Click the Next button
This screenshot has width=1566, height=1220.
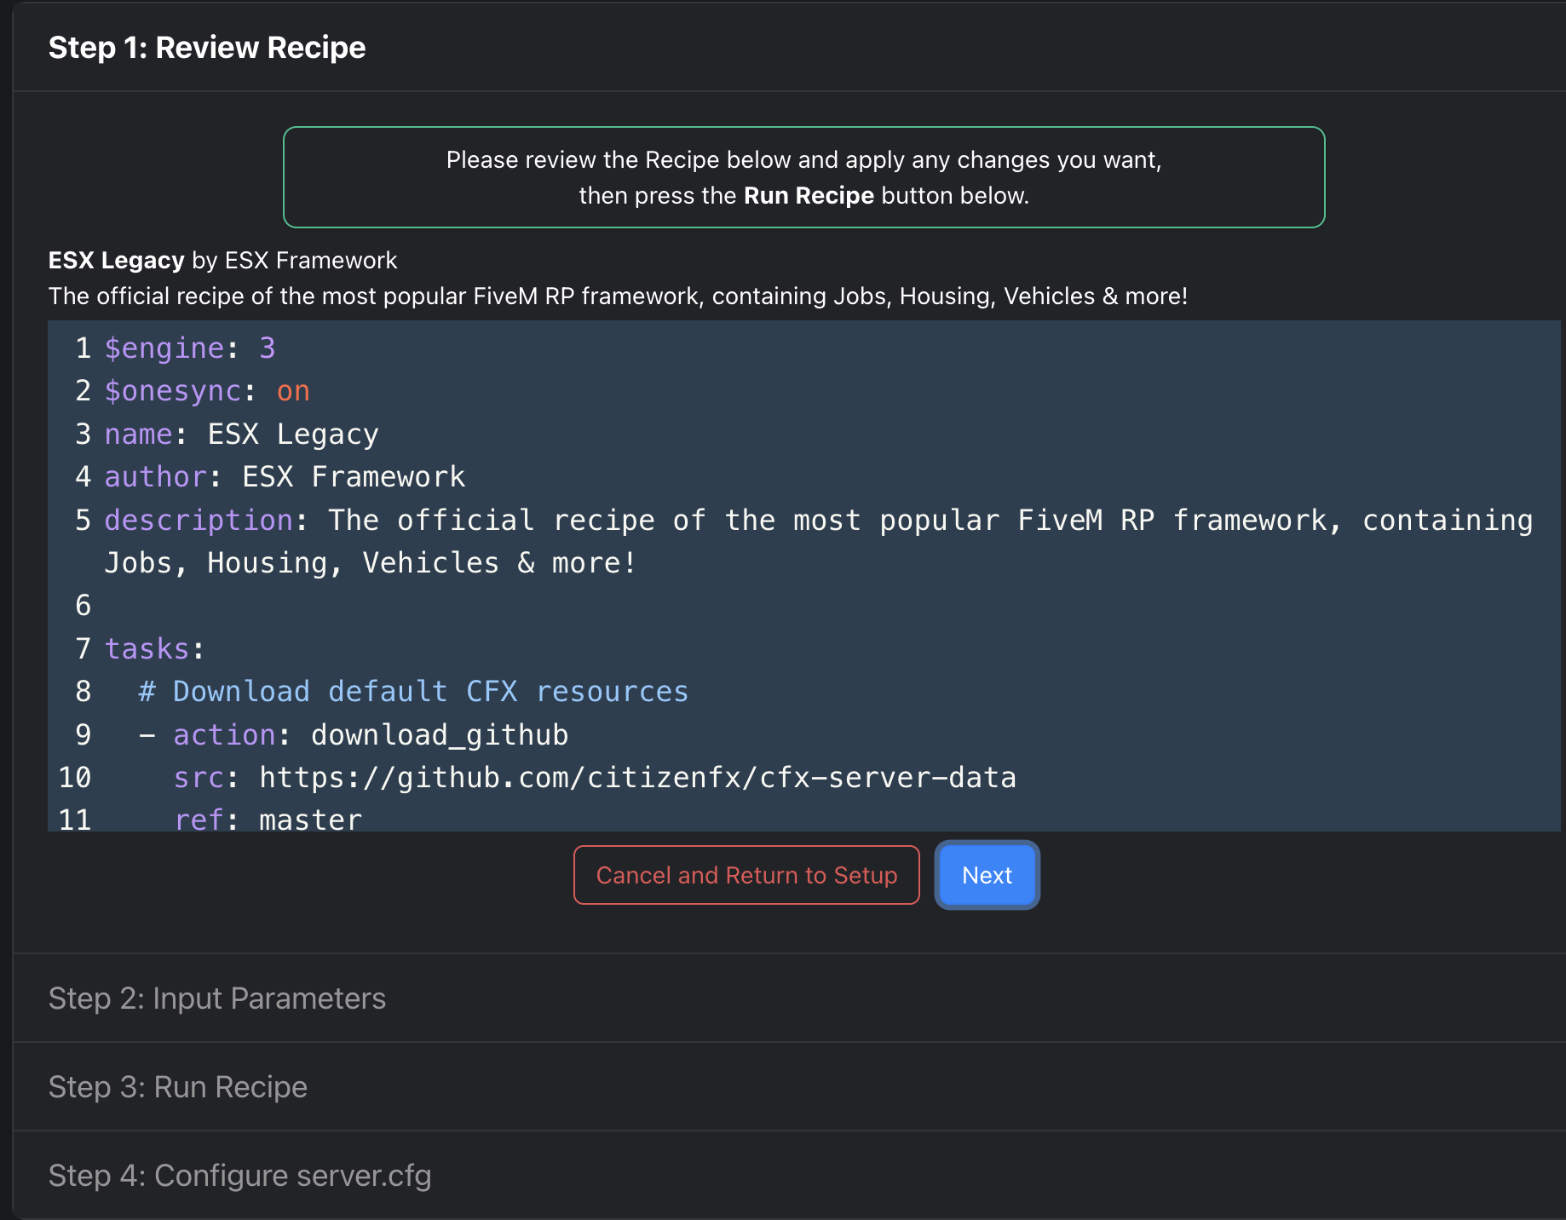[987, 875]
